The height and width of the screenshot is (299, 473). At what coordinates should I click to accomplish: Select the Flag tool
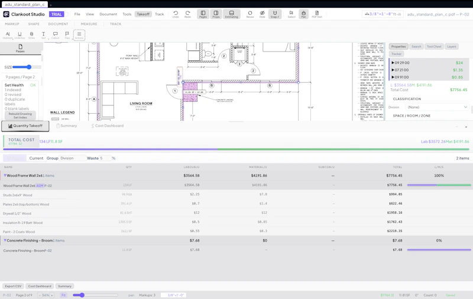[67, 36]
